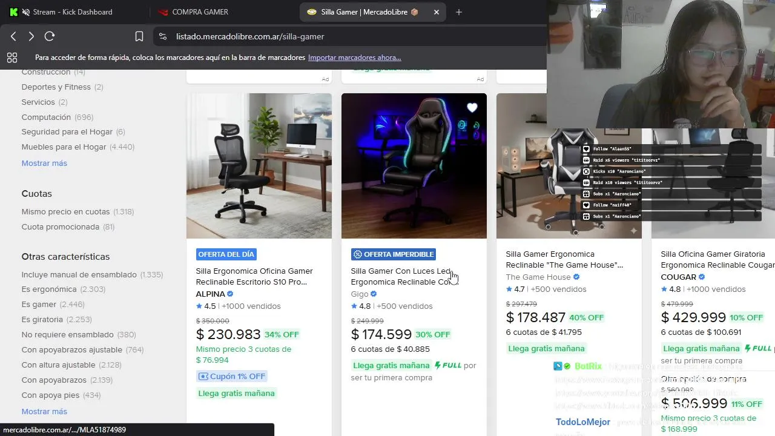Close the Silla Gamer MercadoLibre tab
The height and width of the screenshot is (436, 775).
[x=437, y=12]
